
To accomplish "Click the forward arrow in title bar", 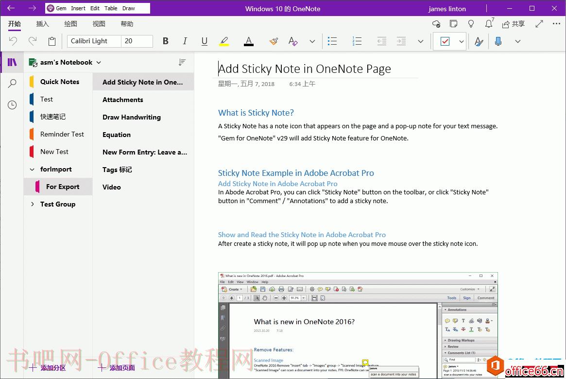I will [32, 8].
